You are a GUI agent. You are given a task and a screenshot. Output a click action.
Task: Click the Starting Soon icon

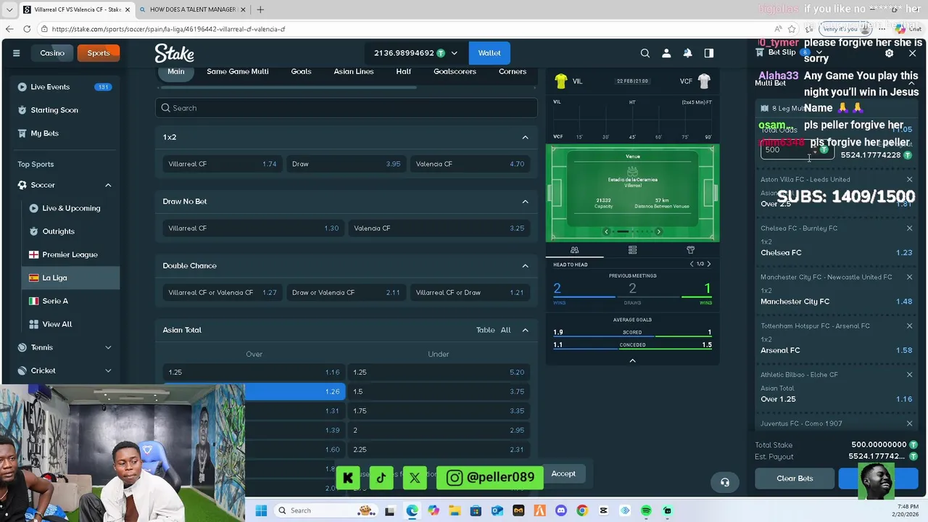[22, 110]
